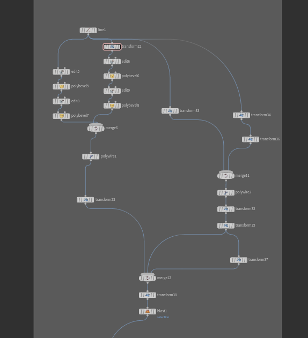Click the polywire2 node icon
The width and height of the screenshot is (308, 338).
(x=226, y=192)
